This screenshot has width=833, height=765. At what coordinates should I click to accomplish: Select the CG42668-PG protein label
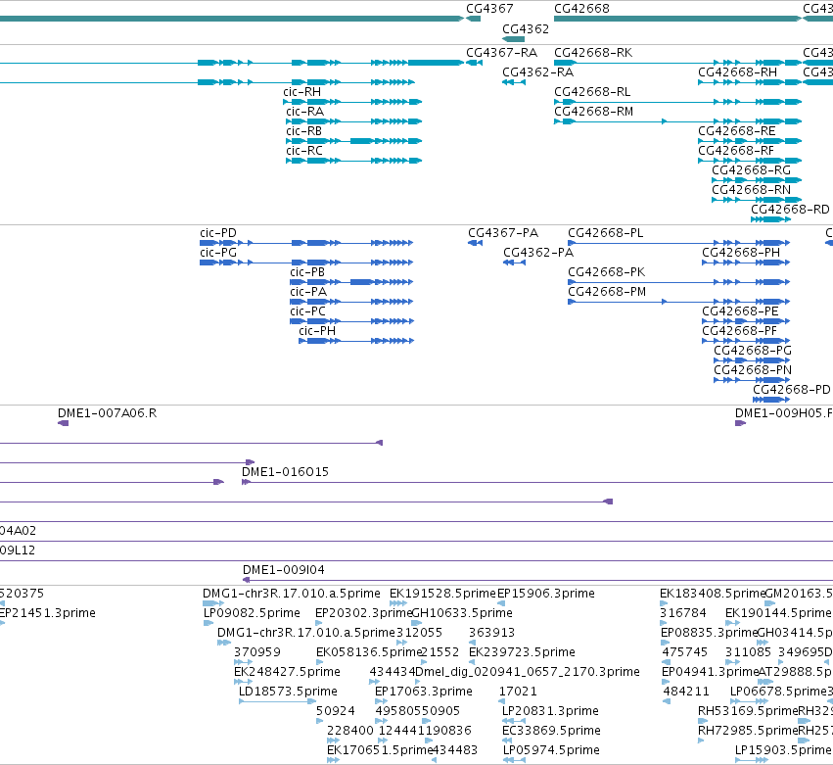(753, 351)
